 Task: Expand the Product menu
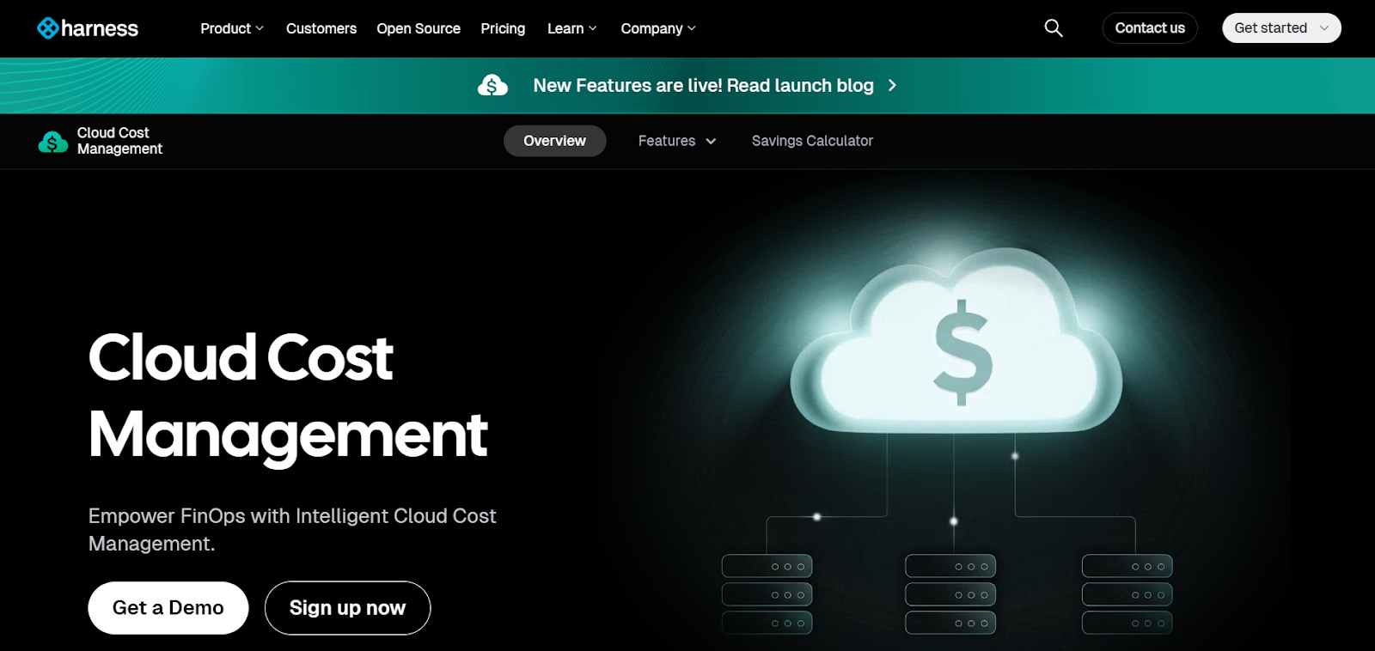[232, 28]
